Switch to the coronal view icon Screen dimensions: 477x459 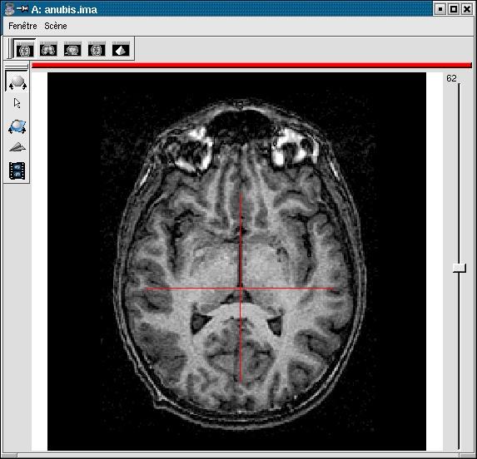[48, 50]
